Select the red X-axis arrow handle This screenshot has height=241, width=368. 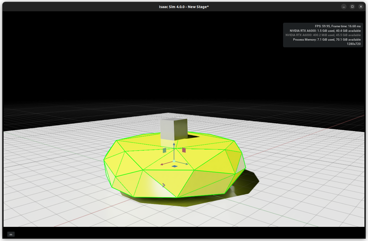pyautogui.click(x=162, y=164)
